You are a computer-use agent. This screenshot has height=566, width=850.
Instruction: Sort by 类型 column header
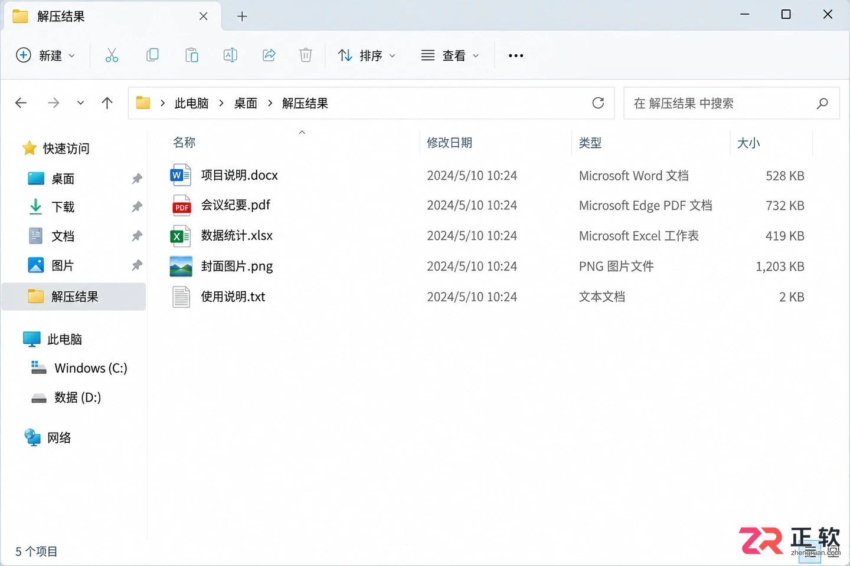pyautogui.click(x=590, y=143)
